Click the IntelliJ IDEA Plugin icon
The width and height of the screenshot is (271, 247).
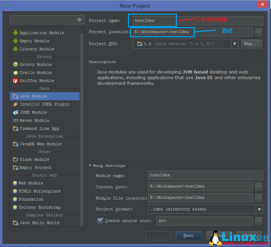point(16,104)
